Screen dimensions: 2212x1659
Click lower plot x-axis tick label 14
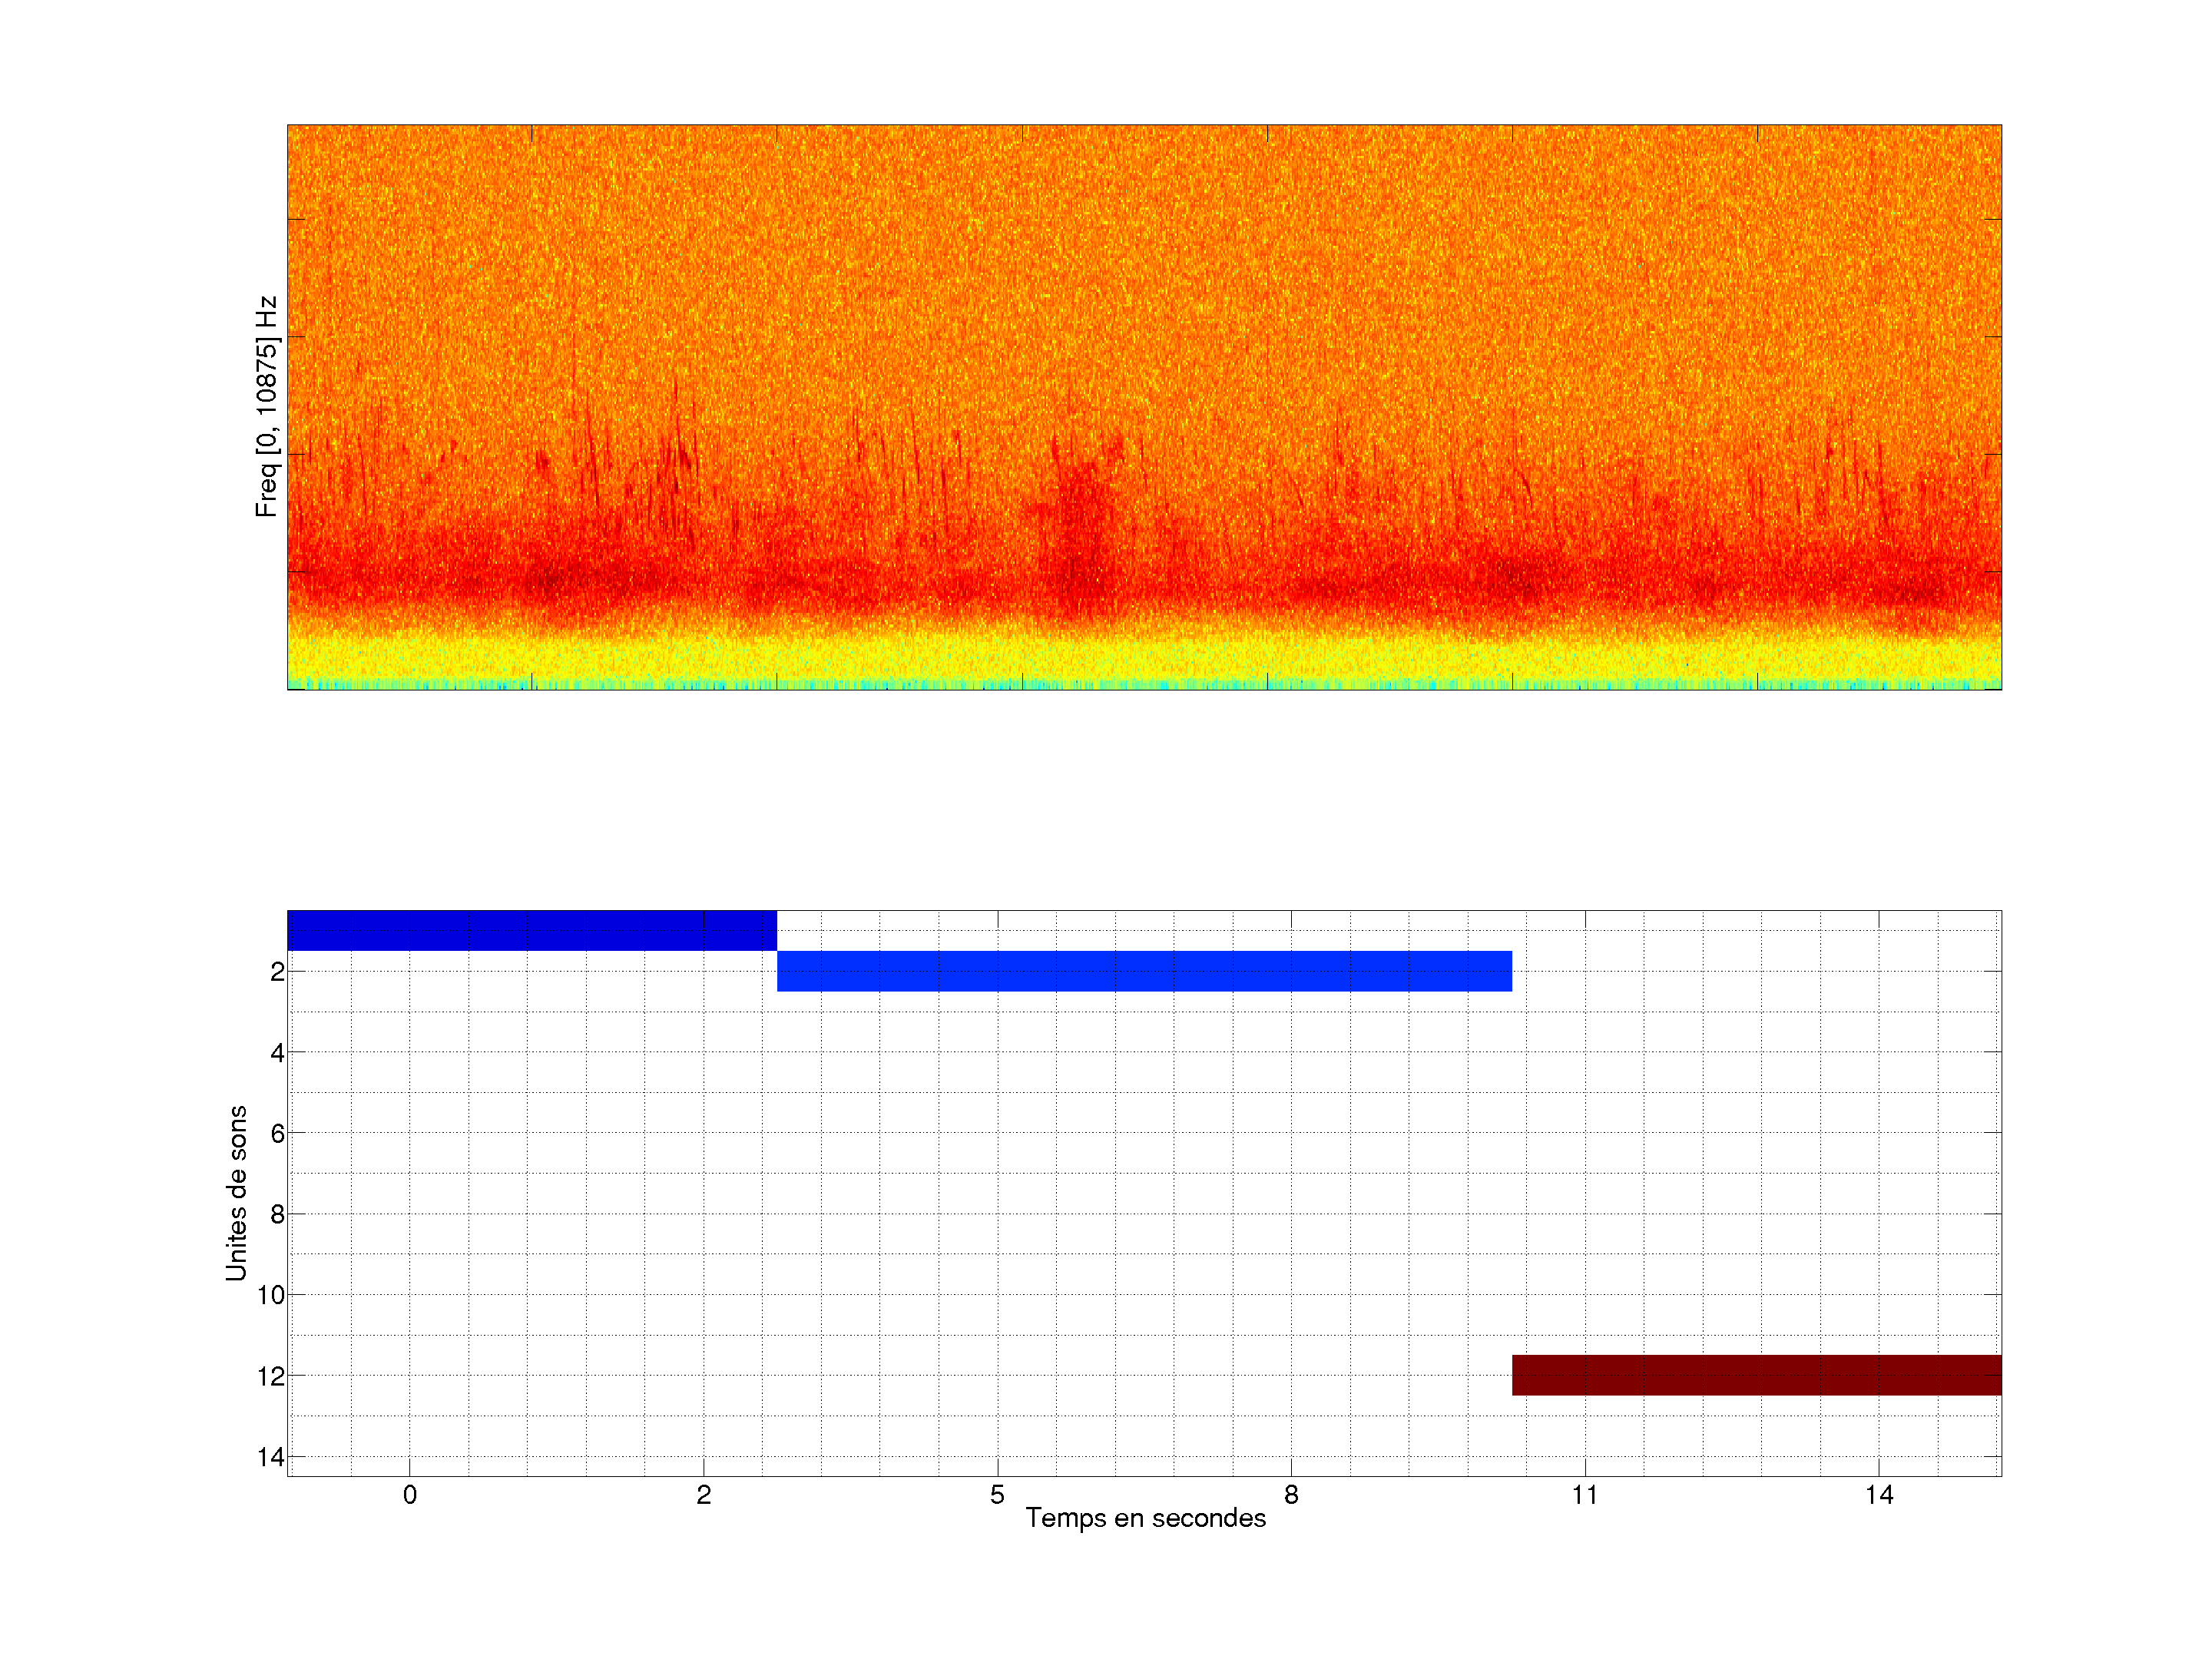[x=1878, y=1495]
